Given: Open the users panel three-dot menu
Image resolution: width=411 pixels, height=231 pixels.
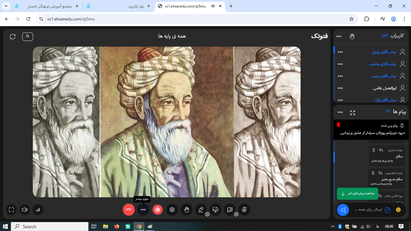Looking at the screenshot, I should coord(339,36).
